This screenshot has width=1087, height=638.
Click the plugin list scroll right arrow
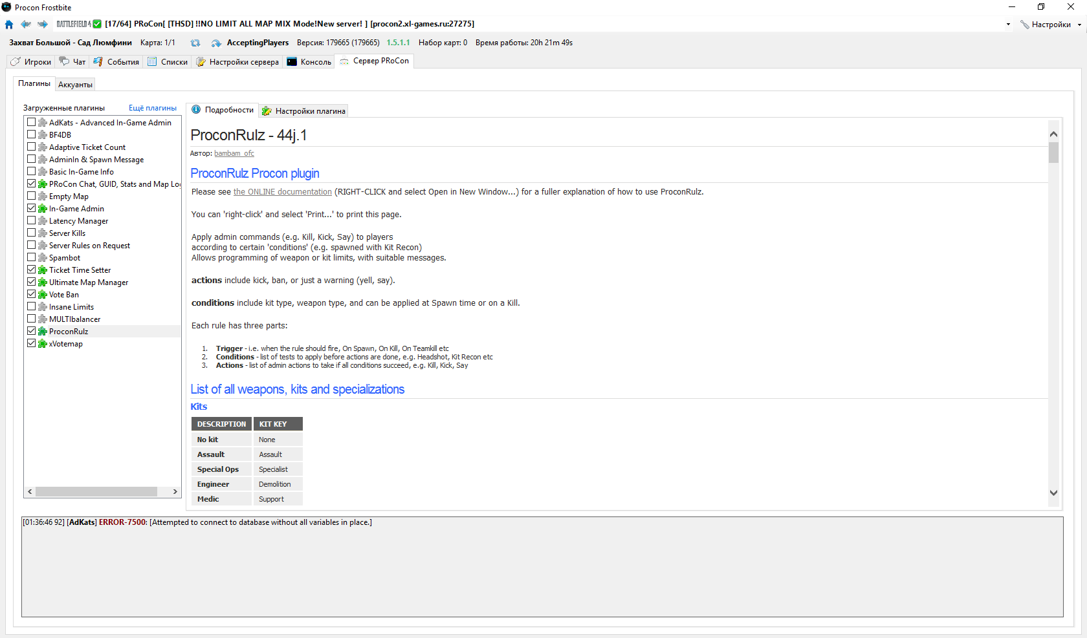175,492
